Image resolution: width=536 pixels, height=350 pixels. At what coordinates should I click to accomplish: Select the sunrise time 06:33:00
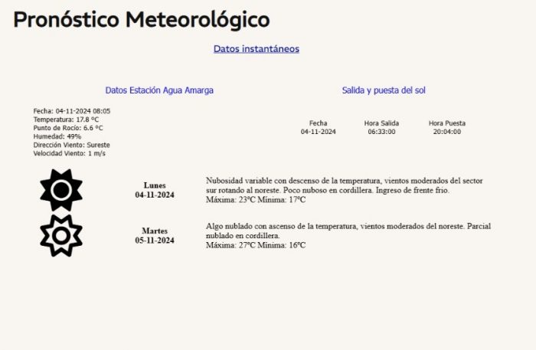coord(381,132)
